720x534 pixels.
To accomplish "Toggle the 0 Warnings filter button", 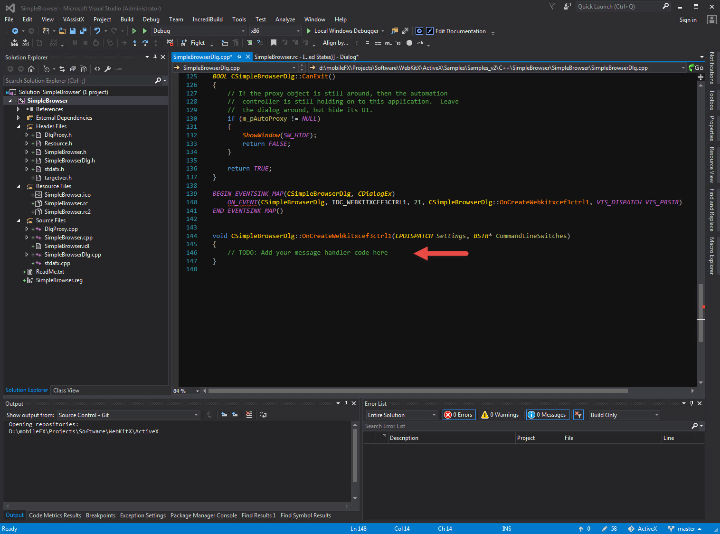I will [500, 415].
